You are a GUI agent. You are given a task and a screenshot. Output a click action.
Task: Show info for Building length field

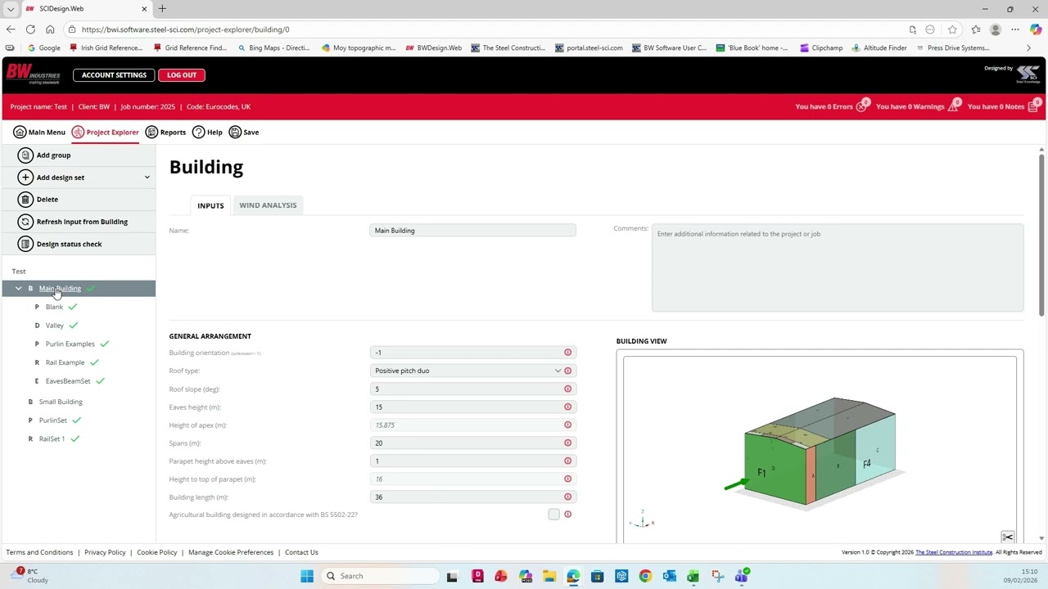pos(567,497)
